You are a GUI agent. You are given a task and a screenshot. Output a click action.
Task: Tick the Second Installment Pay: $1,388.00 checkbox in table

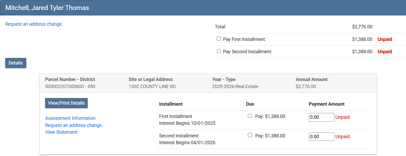point(250,135)
